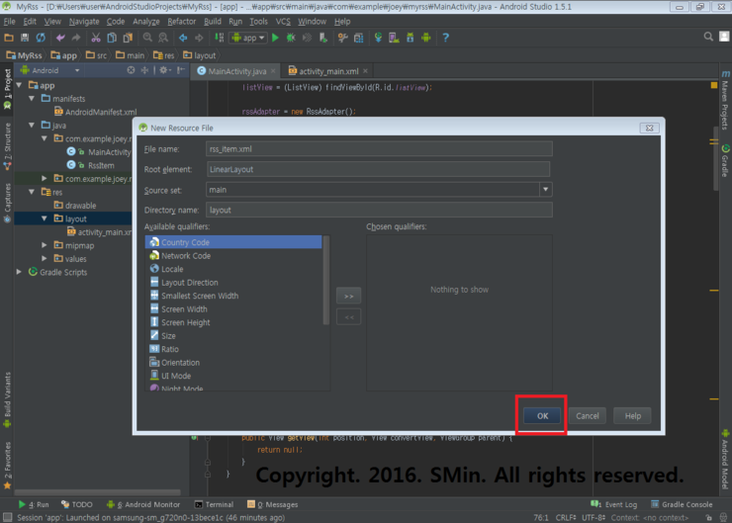Viewport: 732px width, 523px height.
Task: Click the toolbar Help question mark icon
Action: click(x=445, y=38)
